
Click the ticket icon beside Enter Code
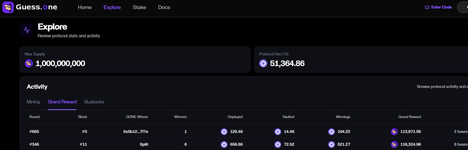pyautogui.click(x=427, y=7)
